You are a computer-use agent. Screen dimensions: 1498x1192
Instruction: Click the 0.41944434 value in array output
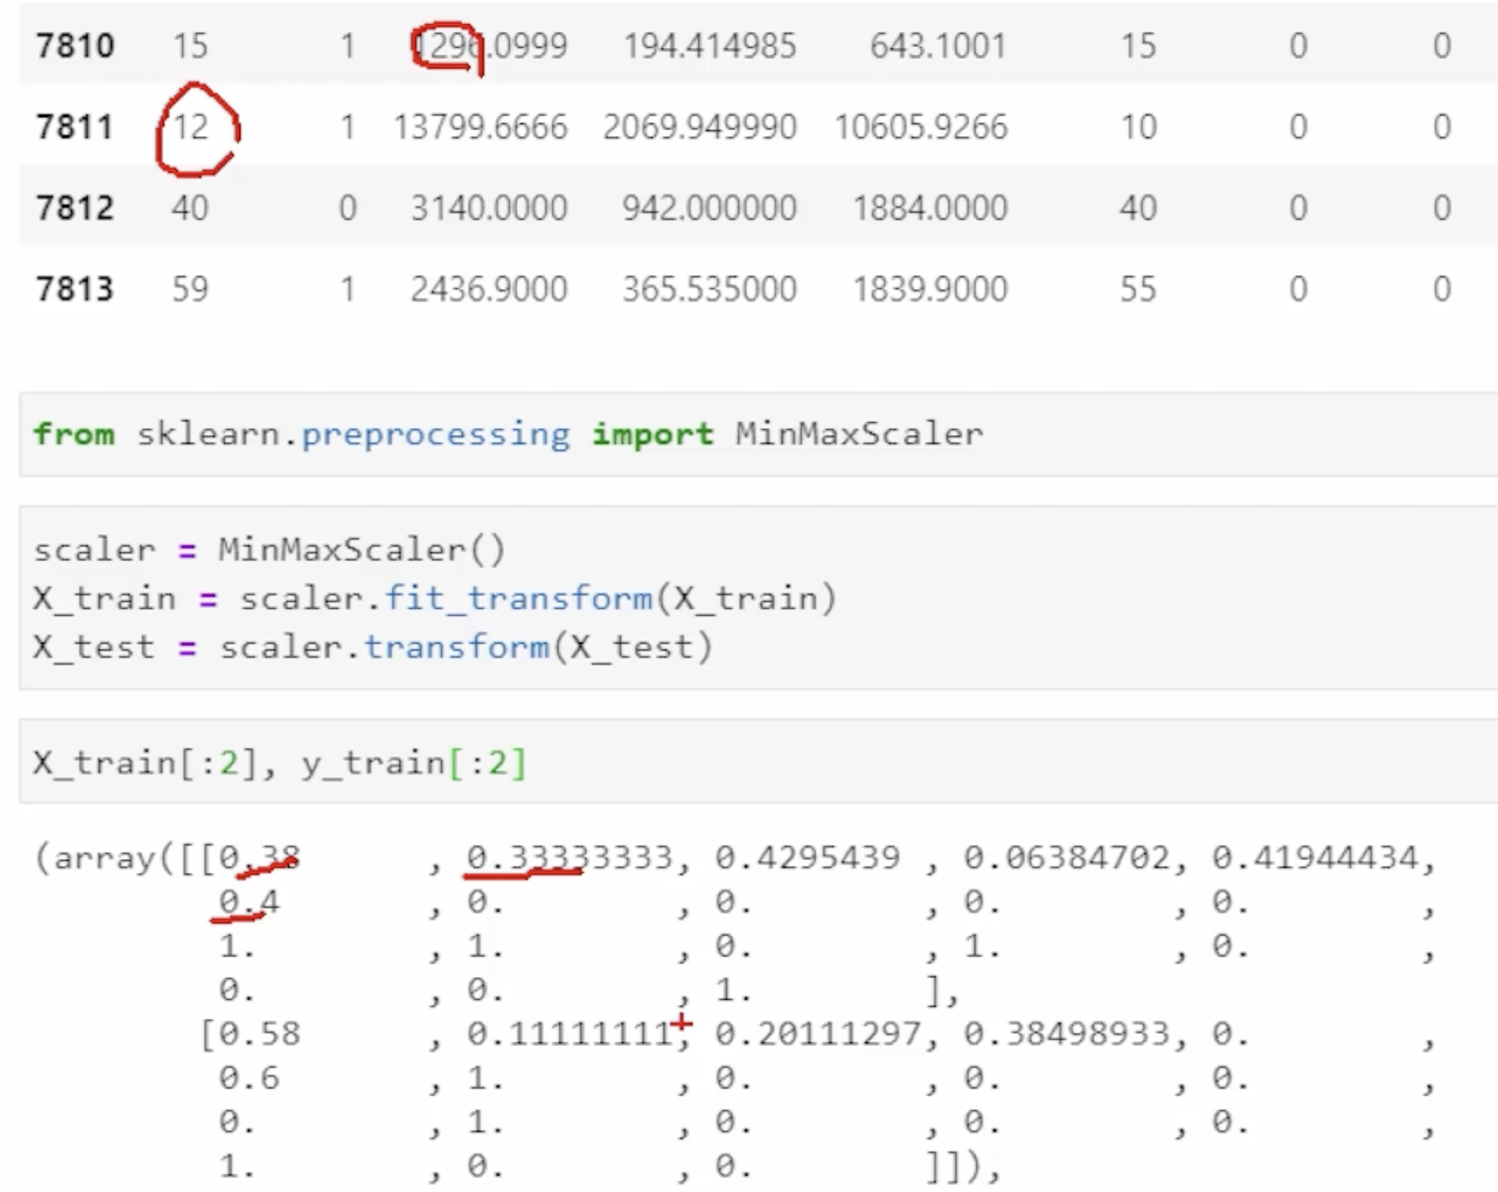[1315, 858]
